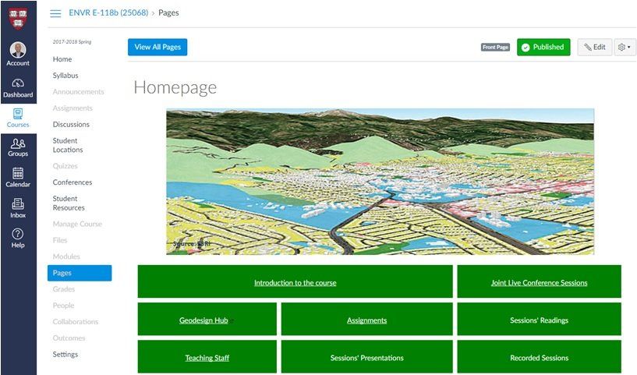
Task: Open the Geodesign Hub external link
Action: coord(204,320)
